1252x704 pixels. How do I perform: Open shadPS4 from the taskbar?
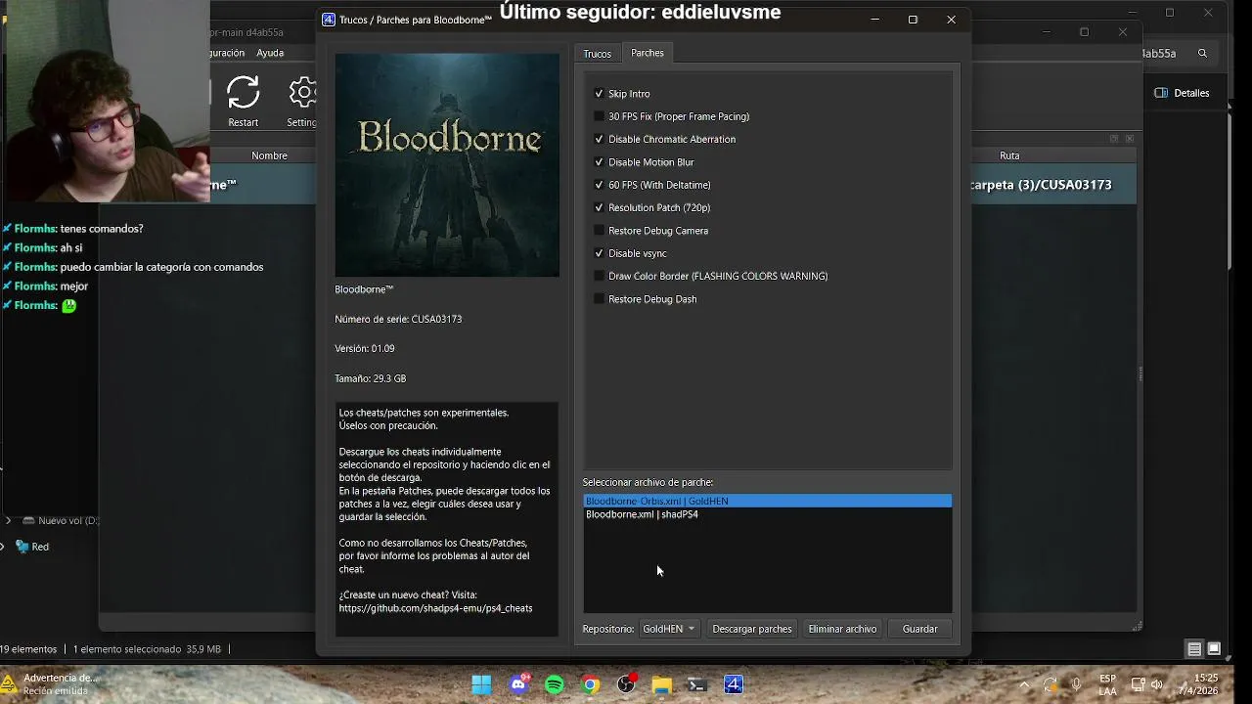click(734, 684)
